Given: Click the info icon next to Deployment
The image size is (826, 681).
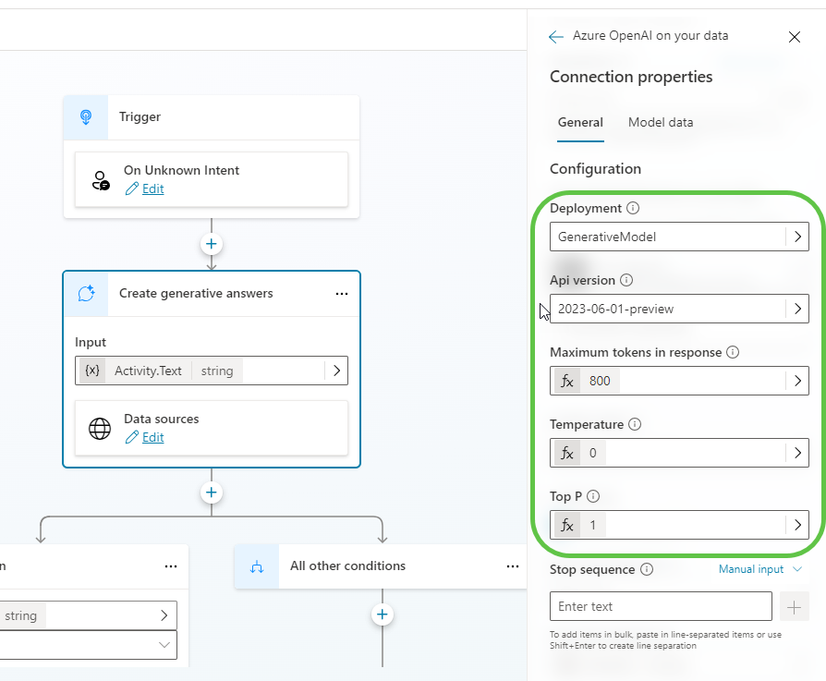Looking at the screenshot, I should click(x=633, y=209).
